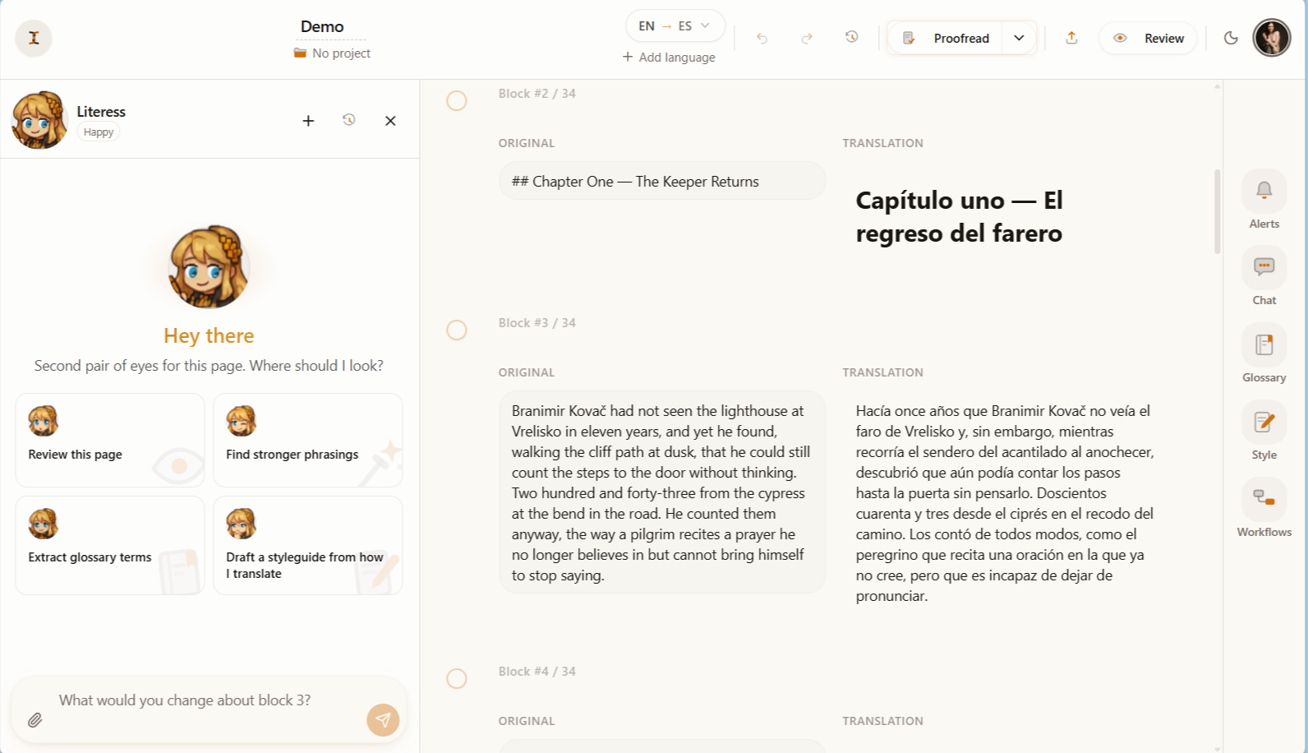Select Draft a styleguide from how I translate
The image size is (1308, 753).
tap(308, 545)
